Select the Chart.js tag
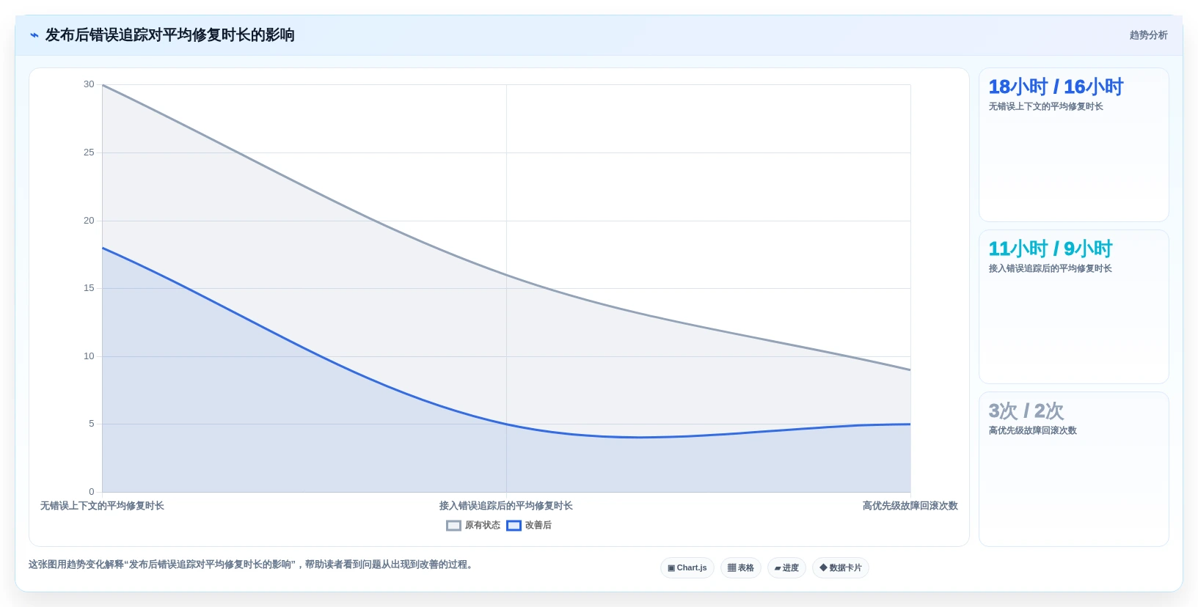Screen dimensions: 1198x607 (x=687, y=568)
